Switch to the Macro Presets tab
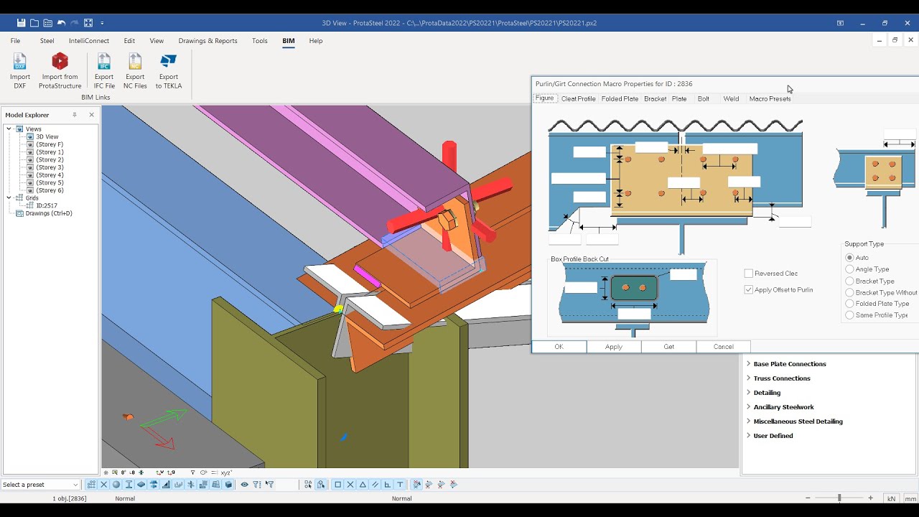919x517 pixels. pos(770,99)
